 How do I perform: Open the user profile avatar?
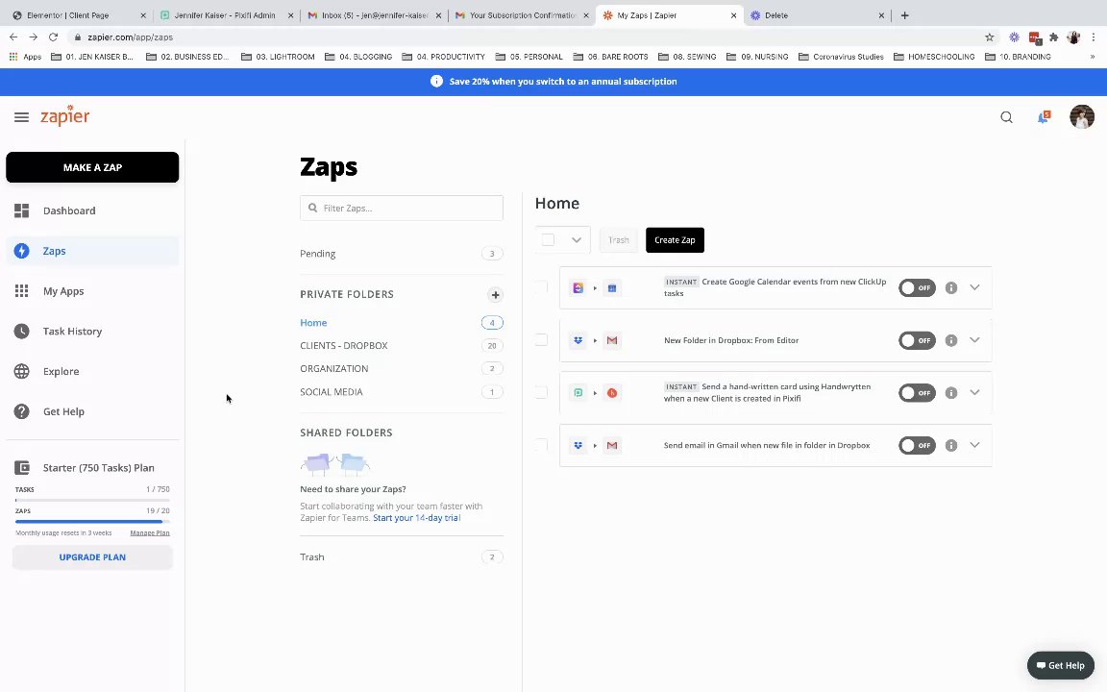coord(1081,117)
